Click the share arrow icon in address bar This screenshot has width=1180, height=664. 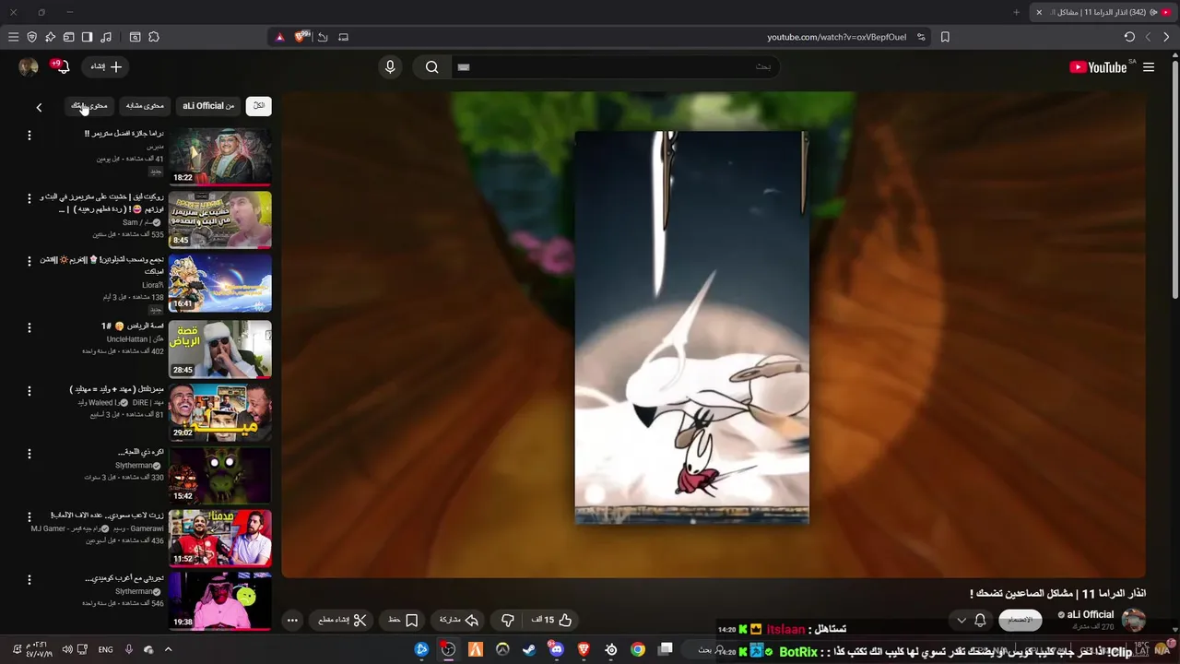(x=323, y=37)
